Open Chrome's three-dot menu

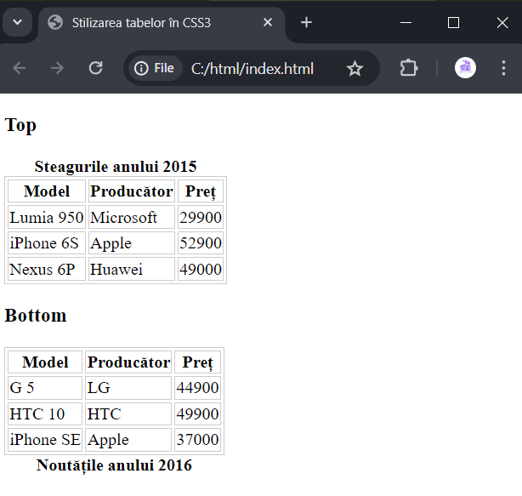[x=503, y=68]
